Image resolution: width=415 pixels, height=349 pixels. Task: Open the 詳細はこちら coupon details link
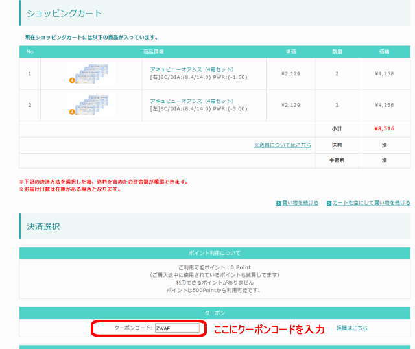(352, 328)
